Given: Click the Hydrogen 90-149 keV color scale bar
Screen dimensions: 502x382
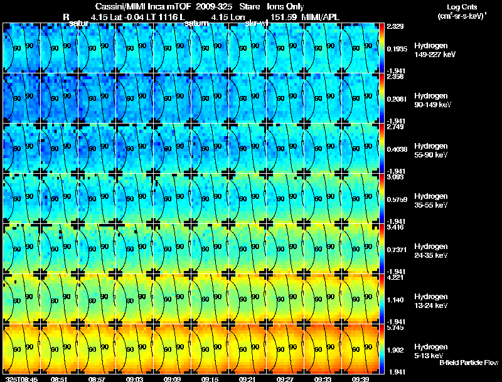Looking at the screenshot, I should click(x=382, y=98).
